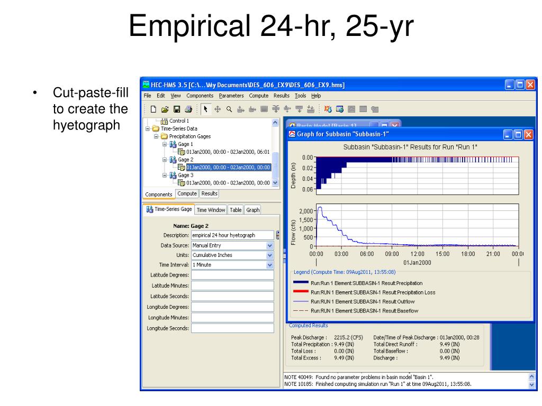
Task: Select the Zoom magnifier tool
Action: coord(229,109)
